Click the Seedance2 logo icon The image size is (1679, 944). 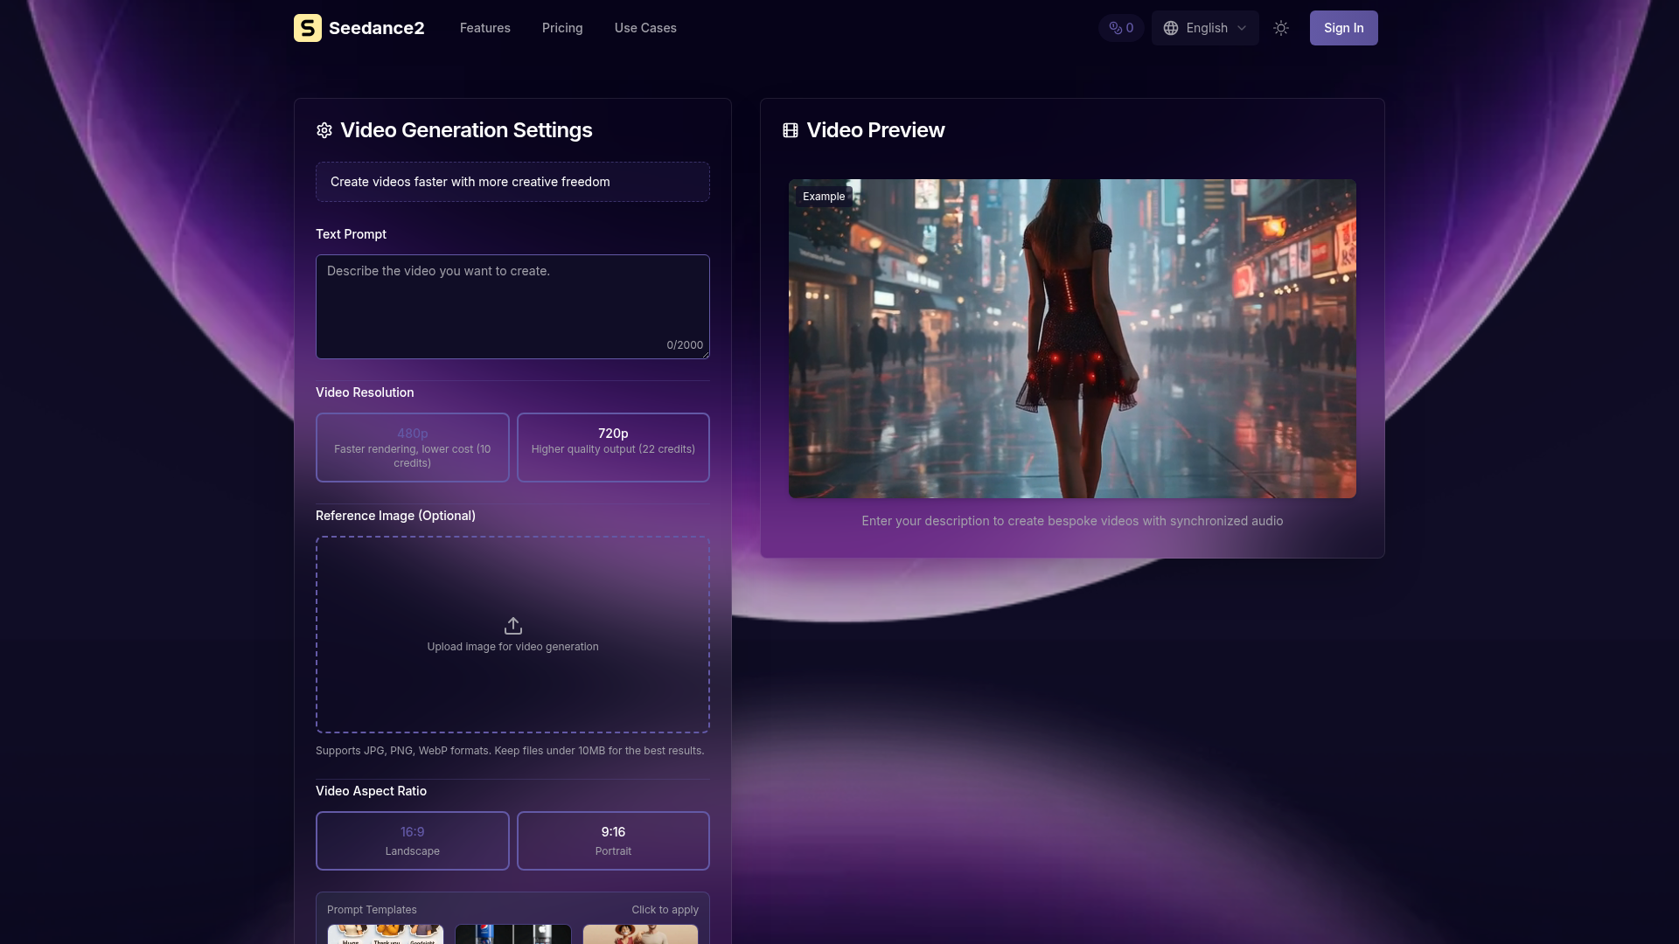pos(307,28)
